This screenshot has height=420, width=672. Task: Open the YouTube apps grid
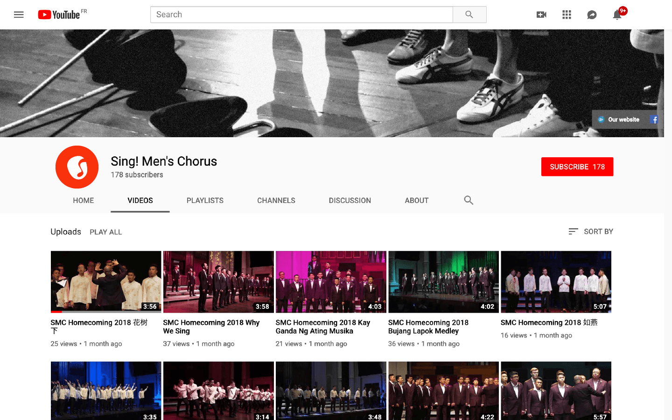(x=567, y=14)
